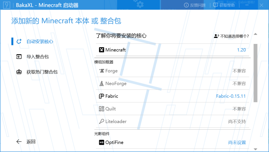Click the scrollbar up arrow
Viewport: 269px width, 152px height.
[x=255, y=34]
